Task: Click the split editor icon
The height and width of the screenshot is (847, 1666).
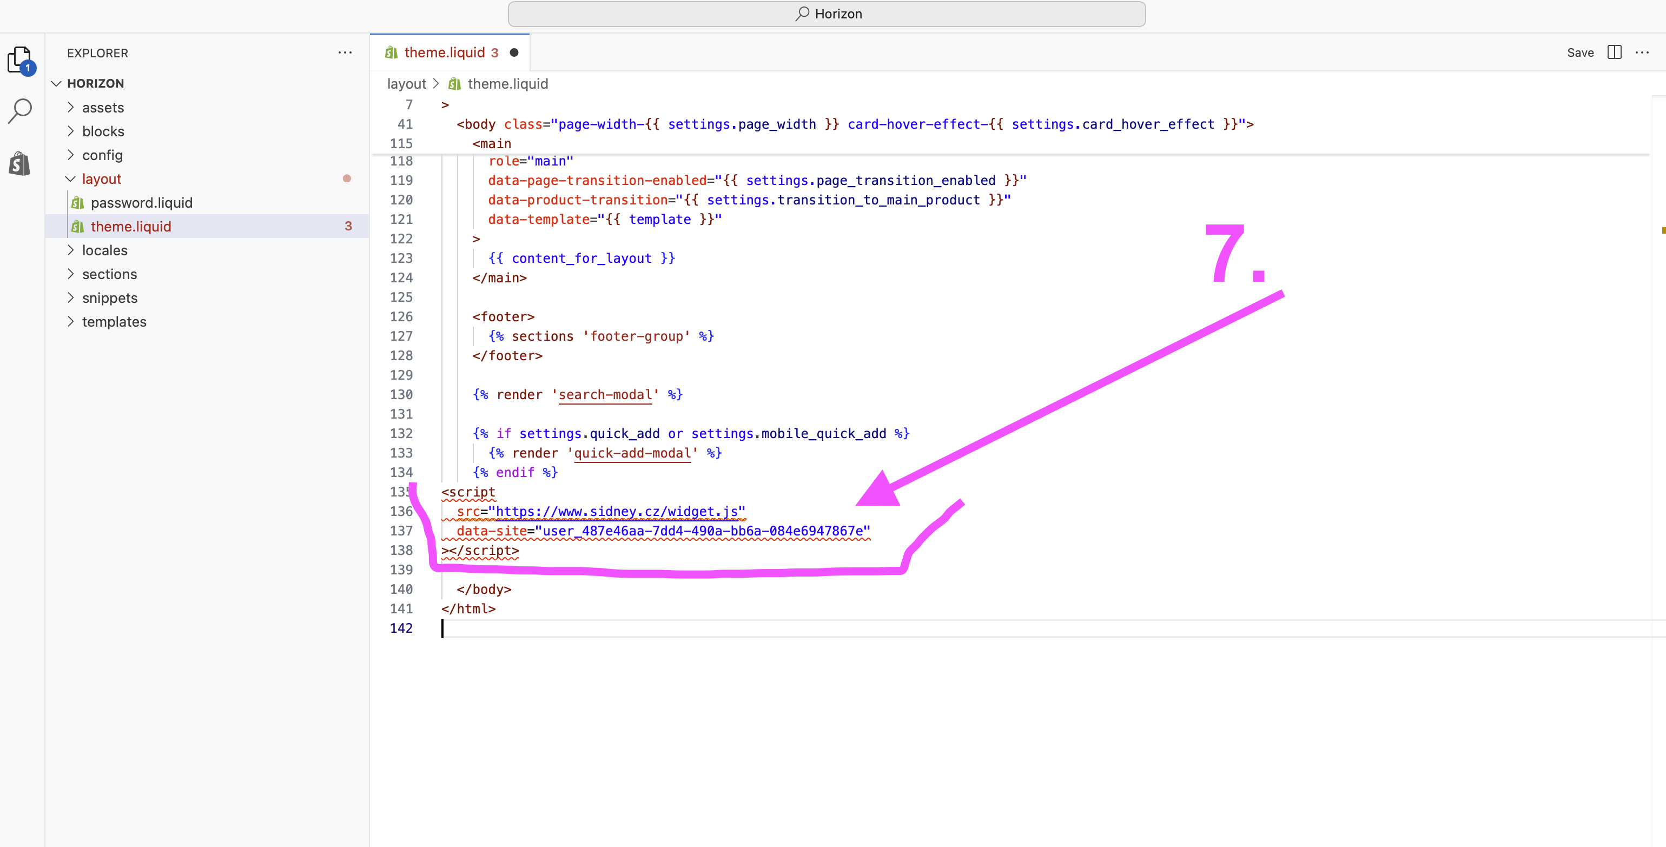Action: tap(1614, 52)
